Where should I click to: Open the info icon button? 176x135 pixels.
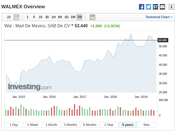click(x=171, y=7)
